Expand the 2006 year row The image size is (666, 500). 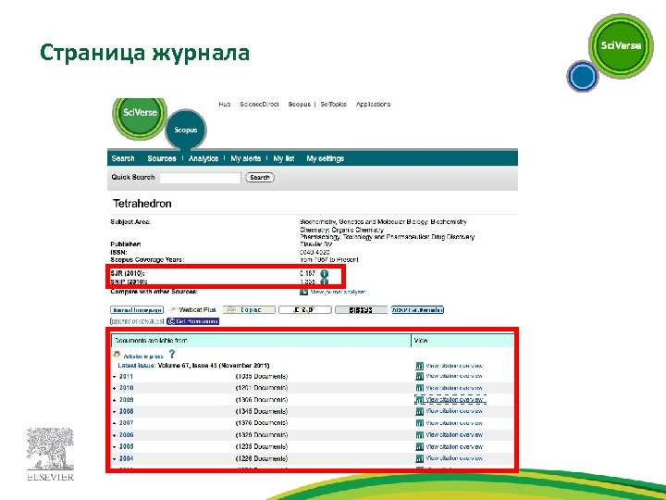click(115, 435)
